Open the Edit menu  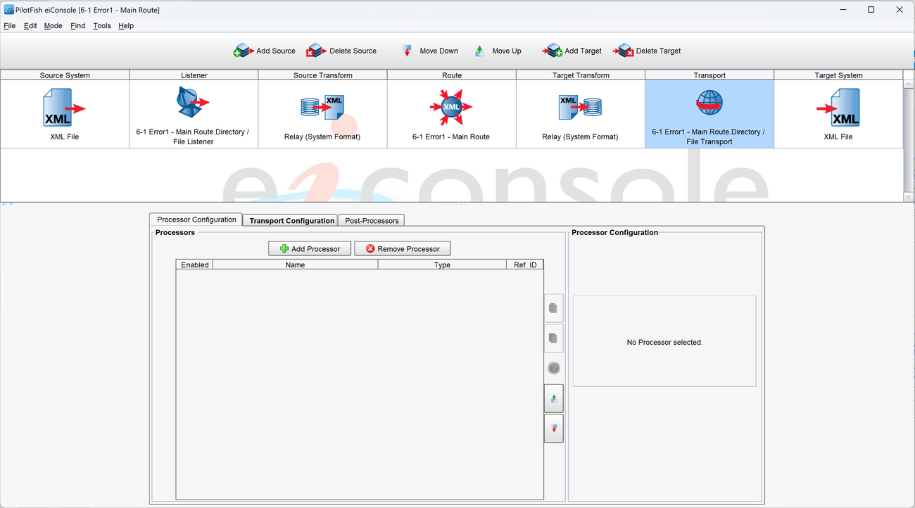coord(30,26)
